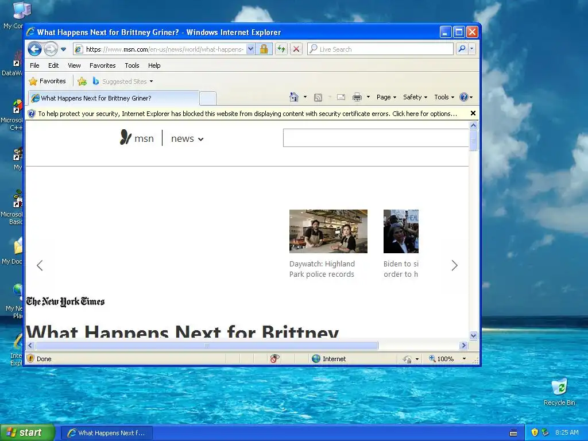Click the msn web search field

[376, 138]
